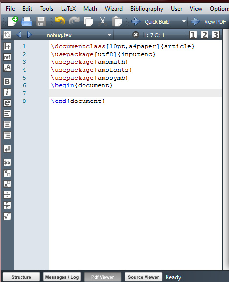
Task: Align text left with the left-align icon
Action: point(7,114)
